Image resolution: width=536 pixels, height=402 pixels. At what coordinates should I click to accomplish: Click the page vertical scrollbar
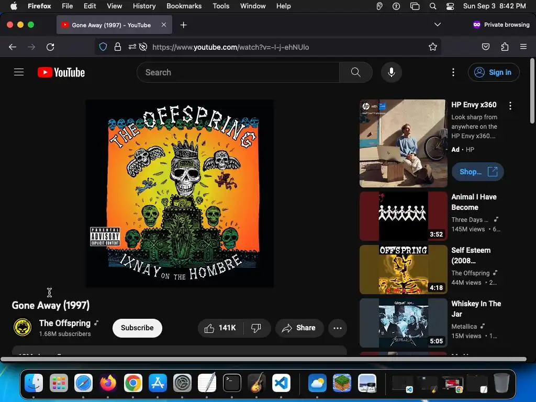coord(532,91)
